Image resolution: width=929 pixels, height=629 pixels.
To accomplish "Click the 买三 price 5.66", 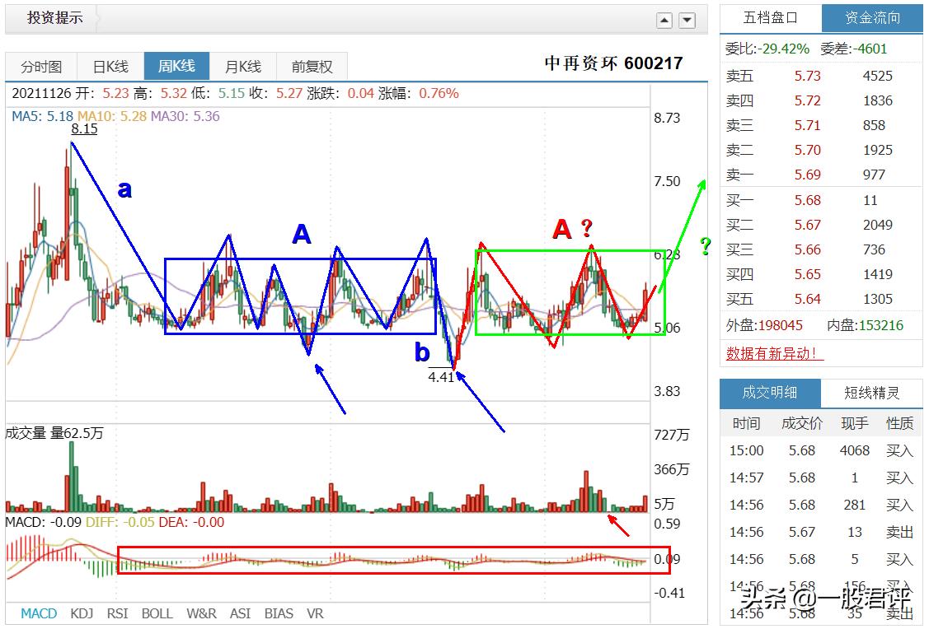I will click(x=808, y=250).
